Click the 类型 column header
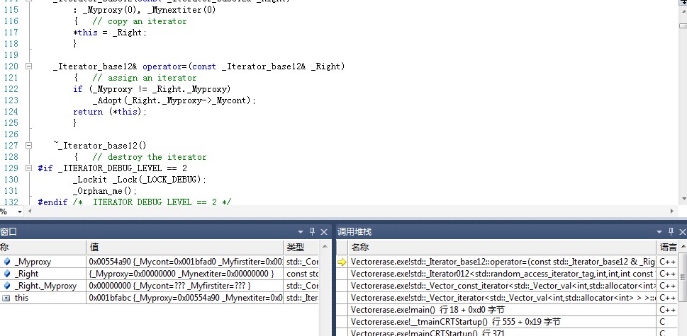Image resolution: width=687 pixels, height=336 pixels. tap(301, 248)
